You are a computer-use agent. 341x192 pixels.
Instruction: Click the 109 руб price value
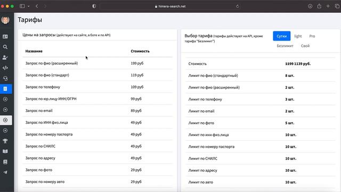tap(137, 87)
